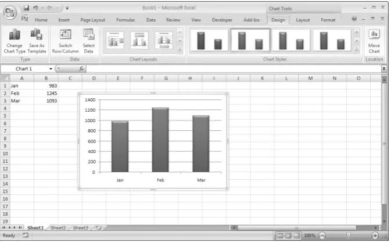This screenshot has width=391, height=242.
Task: Click the Move Chart button
Action: pos(374,41)
